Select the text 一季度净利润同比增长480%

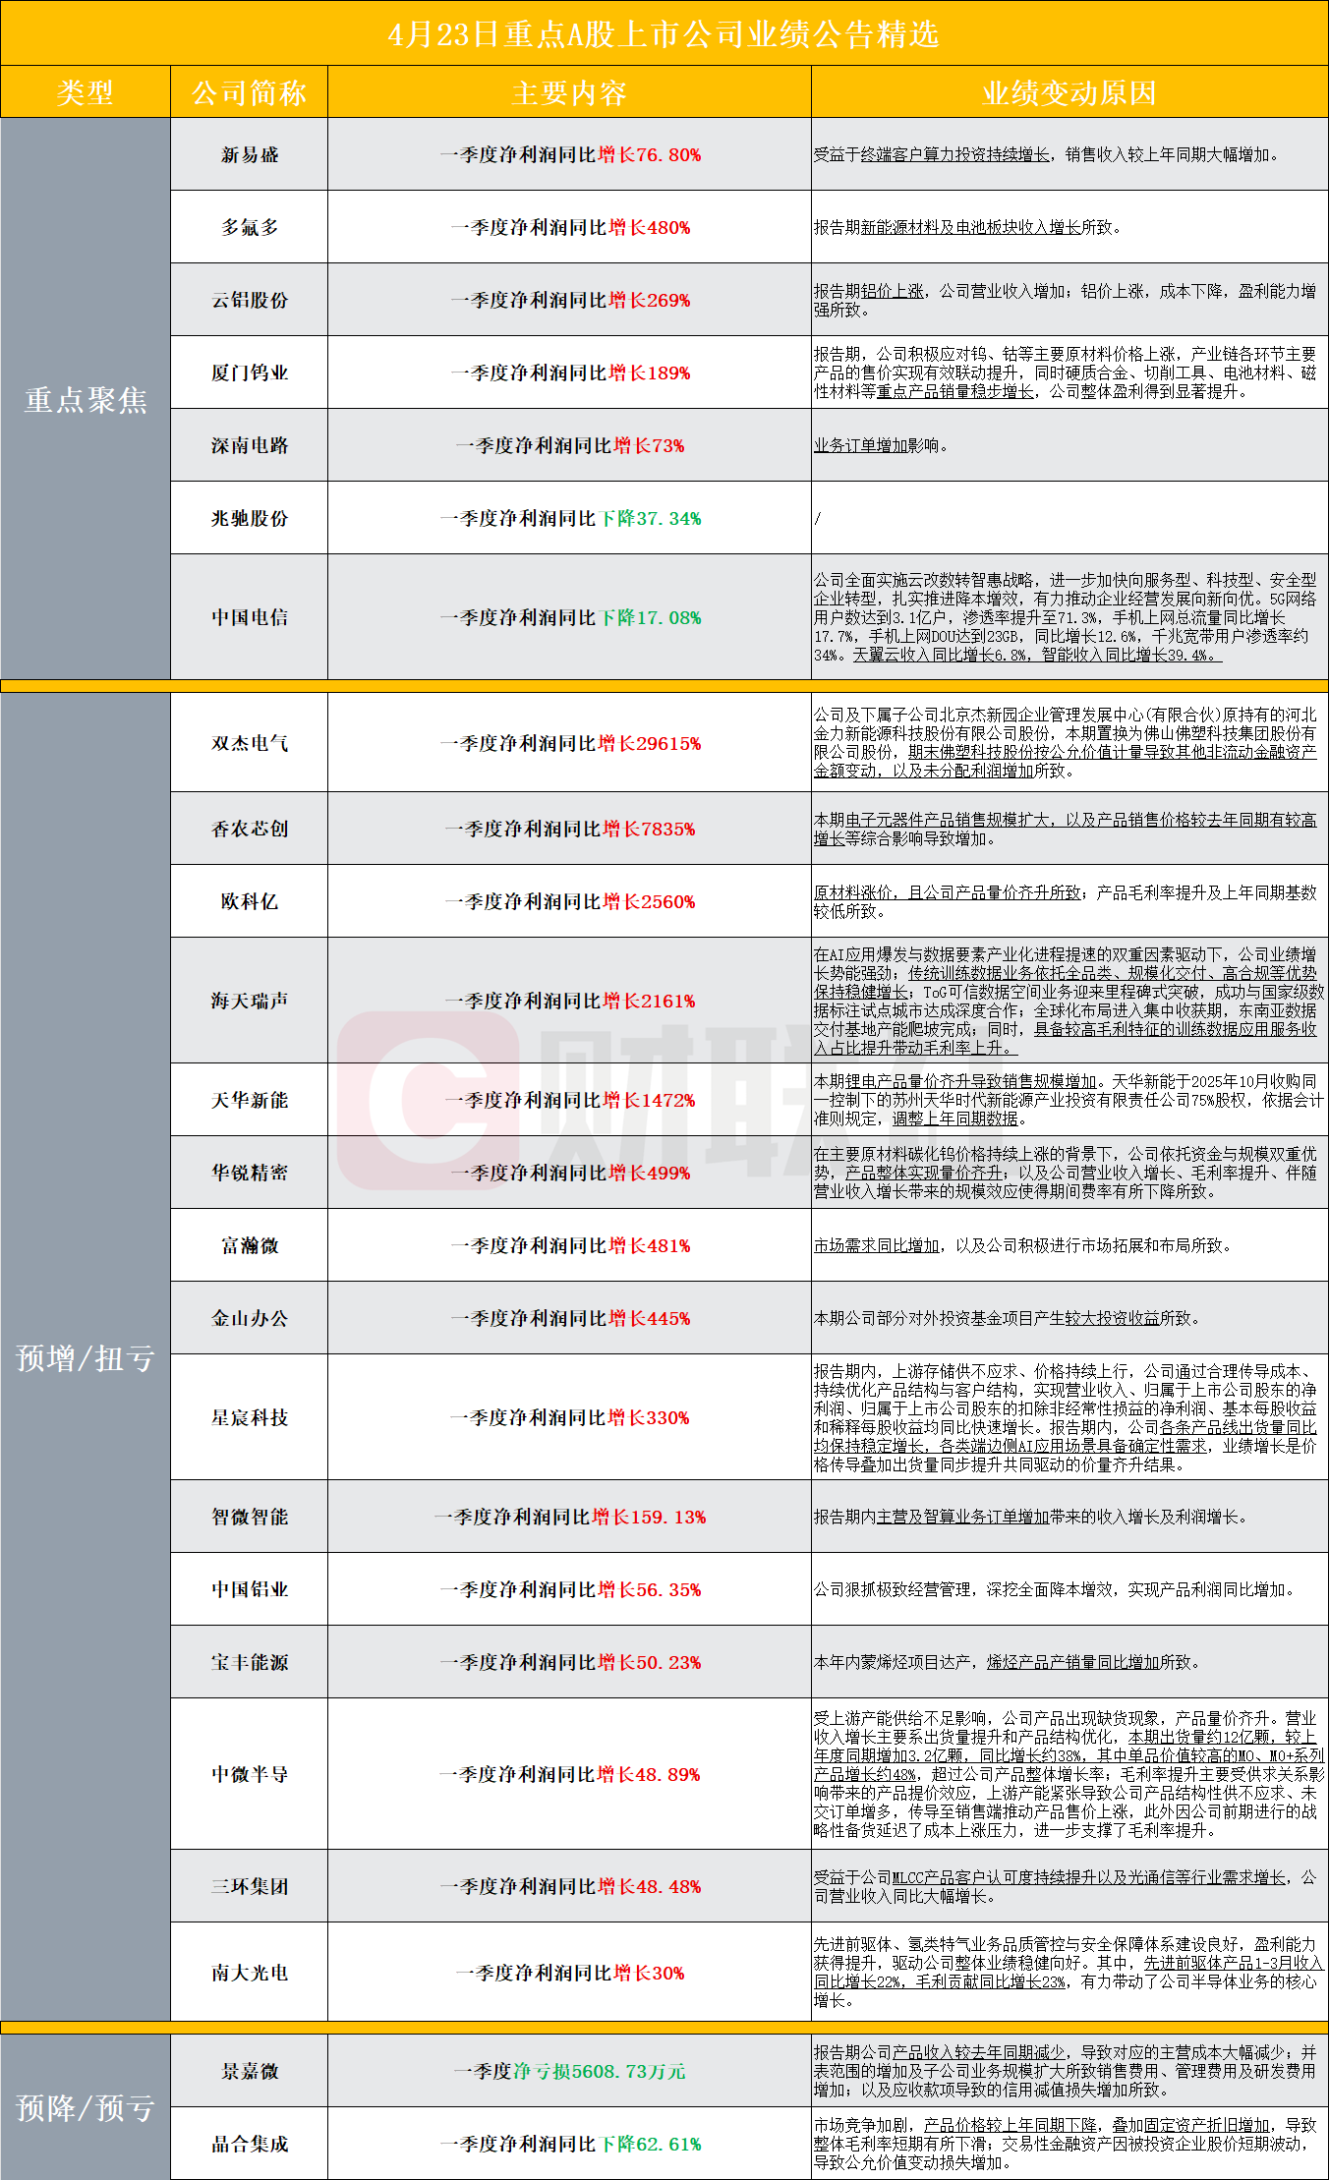[570, 227]
